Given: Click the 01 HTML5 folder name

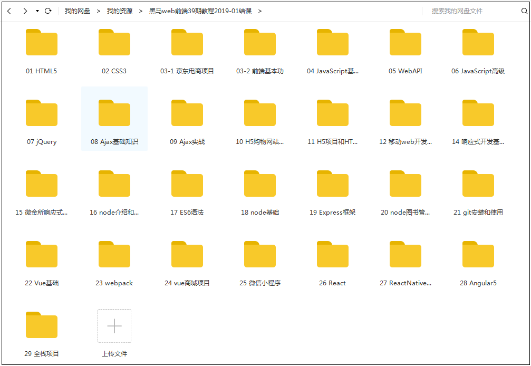Looking at the screenshot, I should tap(41, 71).
